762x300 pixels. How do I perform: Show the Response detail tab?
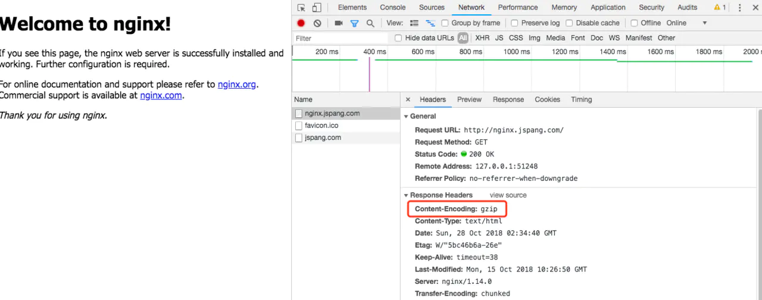click(x=508, y=99)
